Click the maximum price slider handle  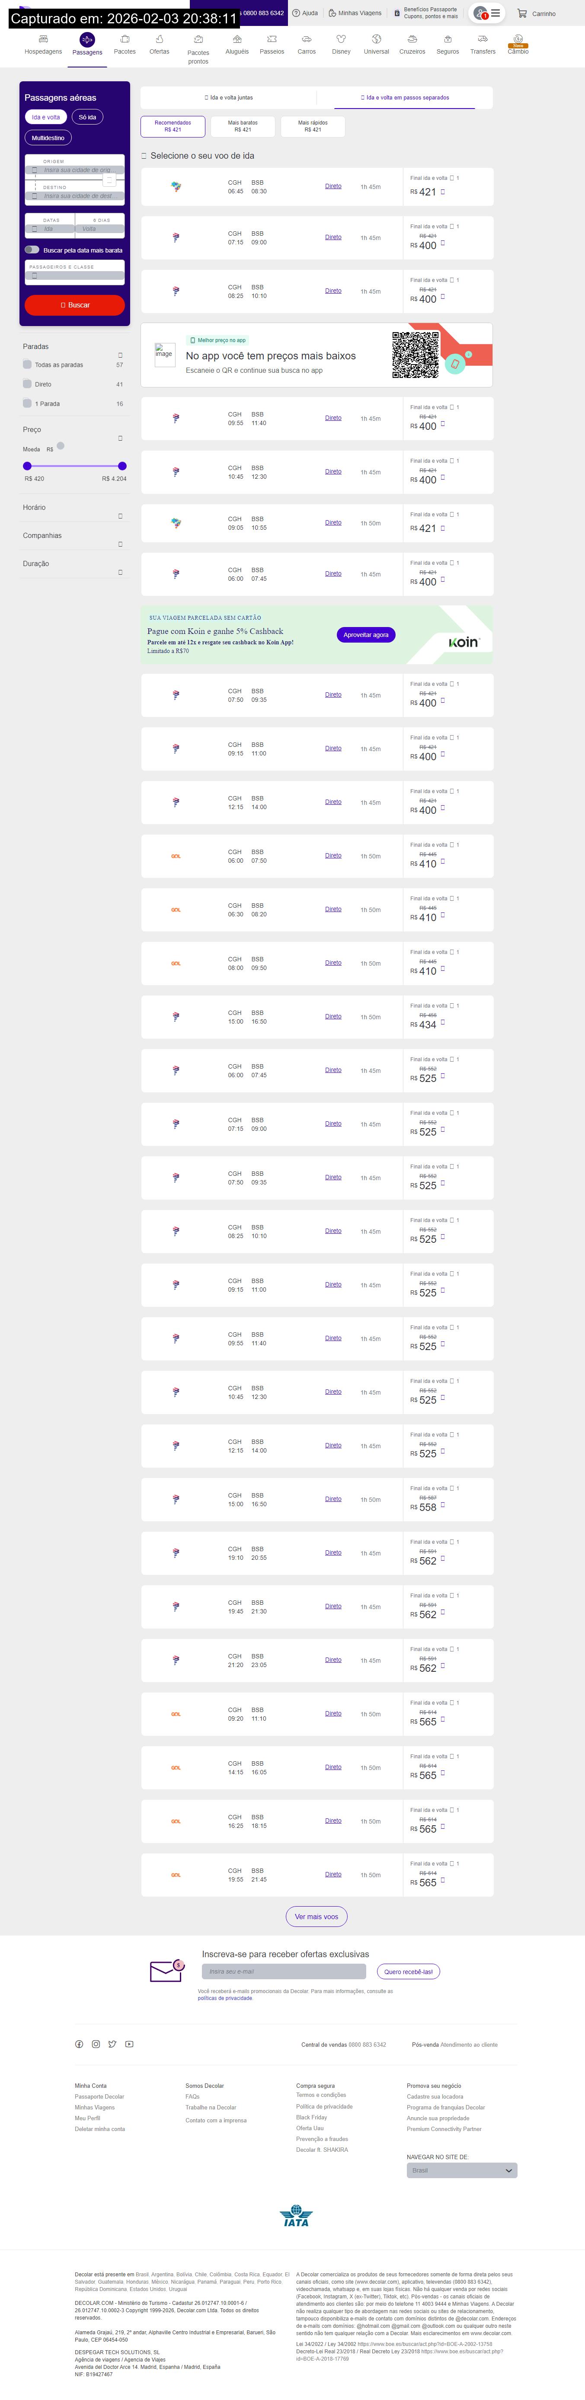point(122,466)
